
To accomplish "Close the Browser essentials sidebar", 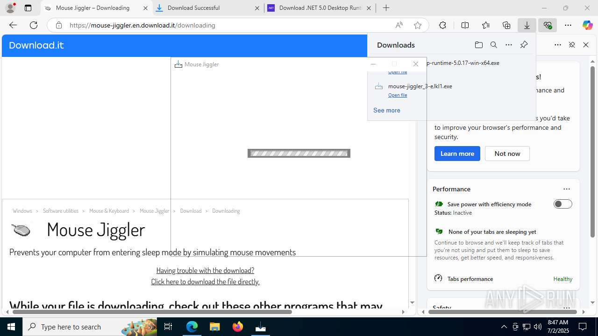I will (586, 45).
